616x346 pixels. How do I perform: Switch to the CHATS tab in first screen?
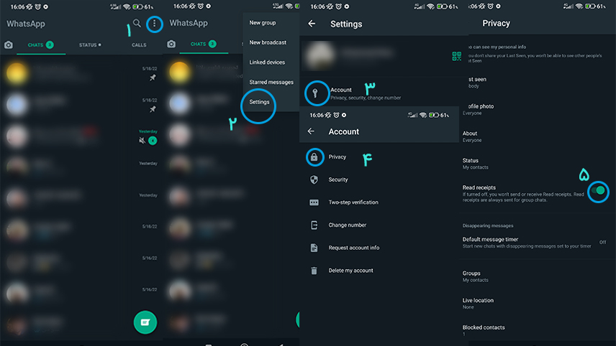[40, 45]
